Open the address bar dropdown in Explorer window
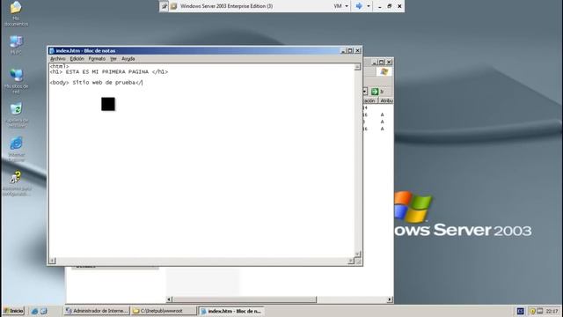This screenshot has height=317, width=563. coord(365,92)
